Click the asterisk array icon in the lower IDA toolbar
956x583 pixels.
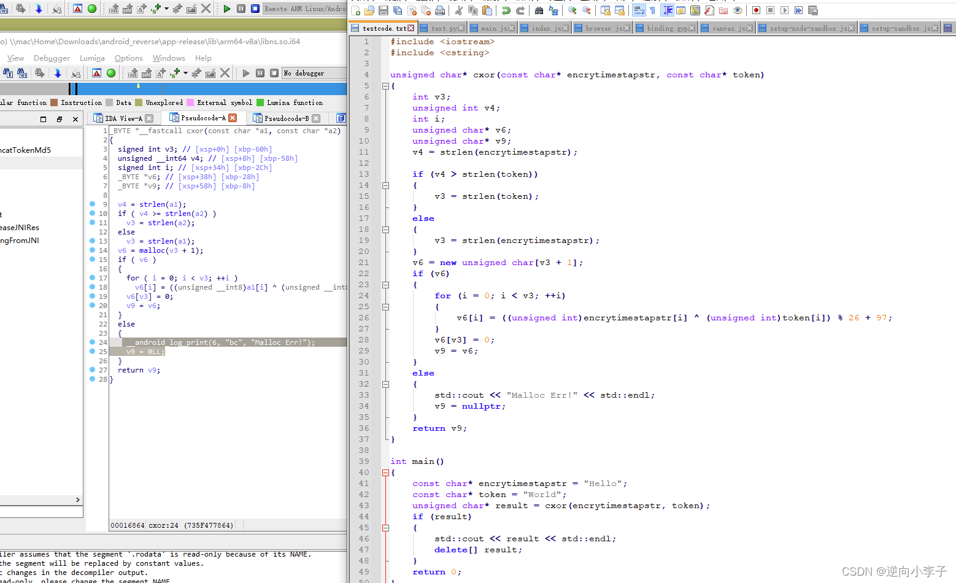click(x=196, y=73)
